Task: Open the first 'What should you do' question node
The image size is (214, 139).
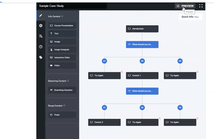Action: (x=142, y=45)
